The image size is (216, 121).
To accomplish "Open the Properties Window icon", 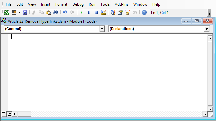I will [x=120, y=12].
